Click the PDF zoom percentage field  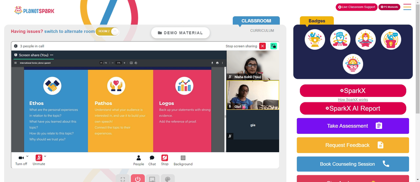tap(118, 63)
